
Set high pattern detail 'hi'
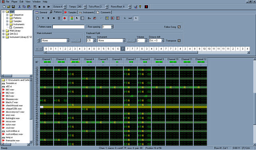pyautogui.click(x=136, y=18)
